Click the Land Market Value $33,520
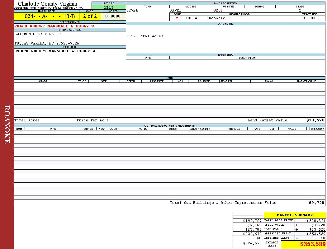Viewport: 327px width, 249px height. (315, 120)
